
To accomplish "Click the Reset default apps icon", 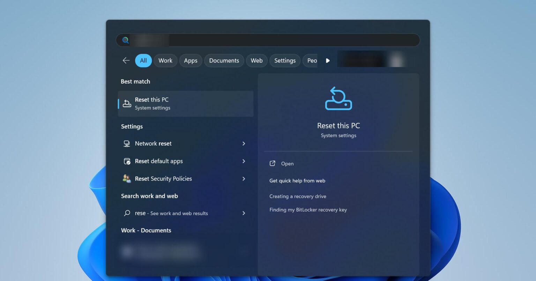I will point(127,161).
